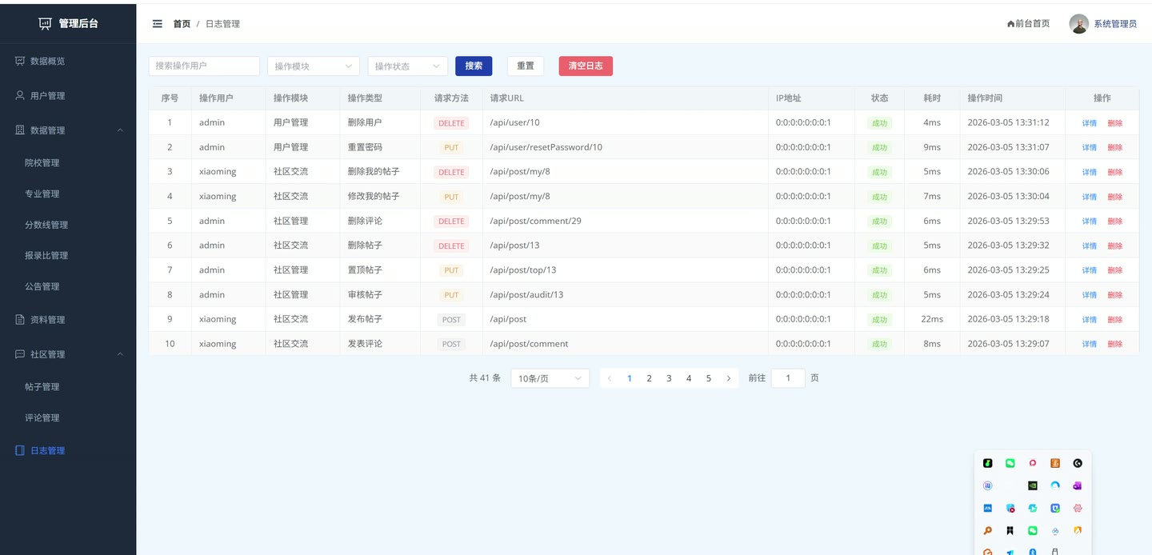This screenshot has width=1152, height=555.
Task: Open the 操作模块 filter dropdown
Action: coord(314,66)
